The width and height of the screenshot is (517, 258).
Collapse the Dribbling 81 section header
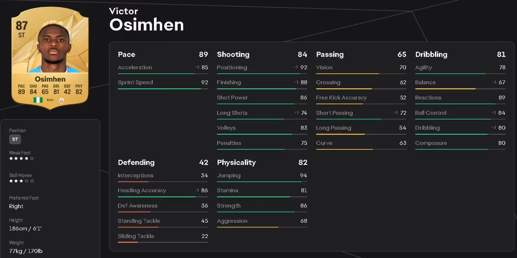(460, 54)
